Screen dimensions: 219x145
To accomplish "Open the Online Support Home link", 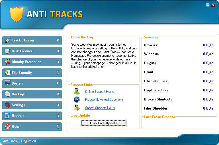I will pos(100,92).
